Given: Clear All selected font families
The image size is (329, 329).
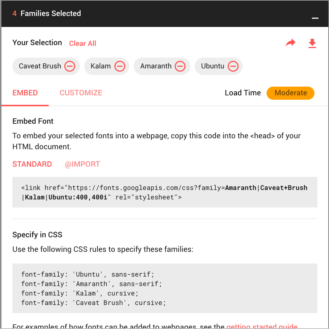Looking at the screenshot, I should pos(82,43).
